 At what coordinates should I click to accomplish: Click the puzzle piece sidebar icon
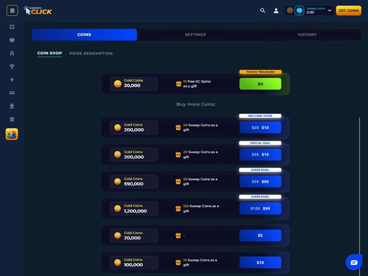click(x=12, y=106)
